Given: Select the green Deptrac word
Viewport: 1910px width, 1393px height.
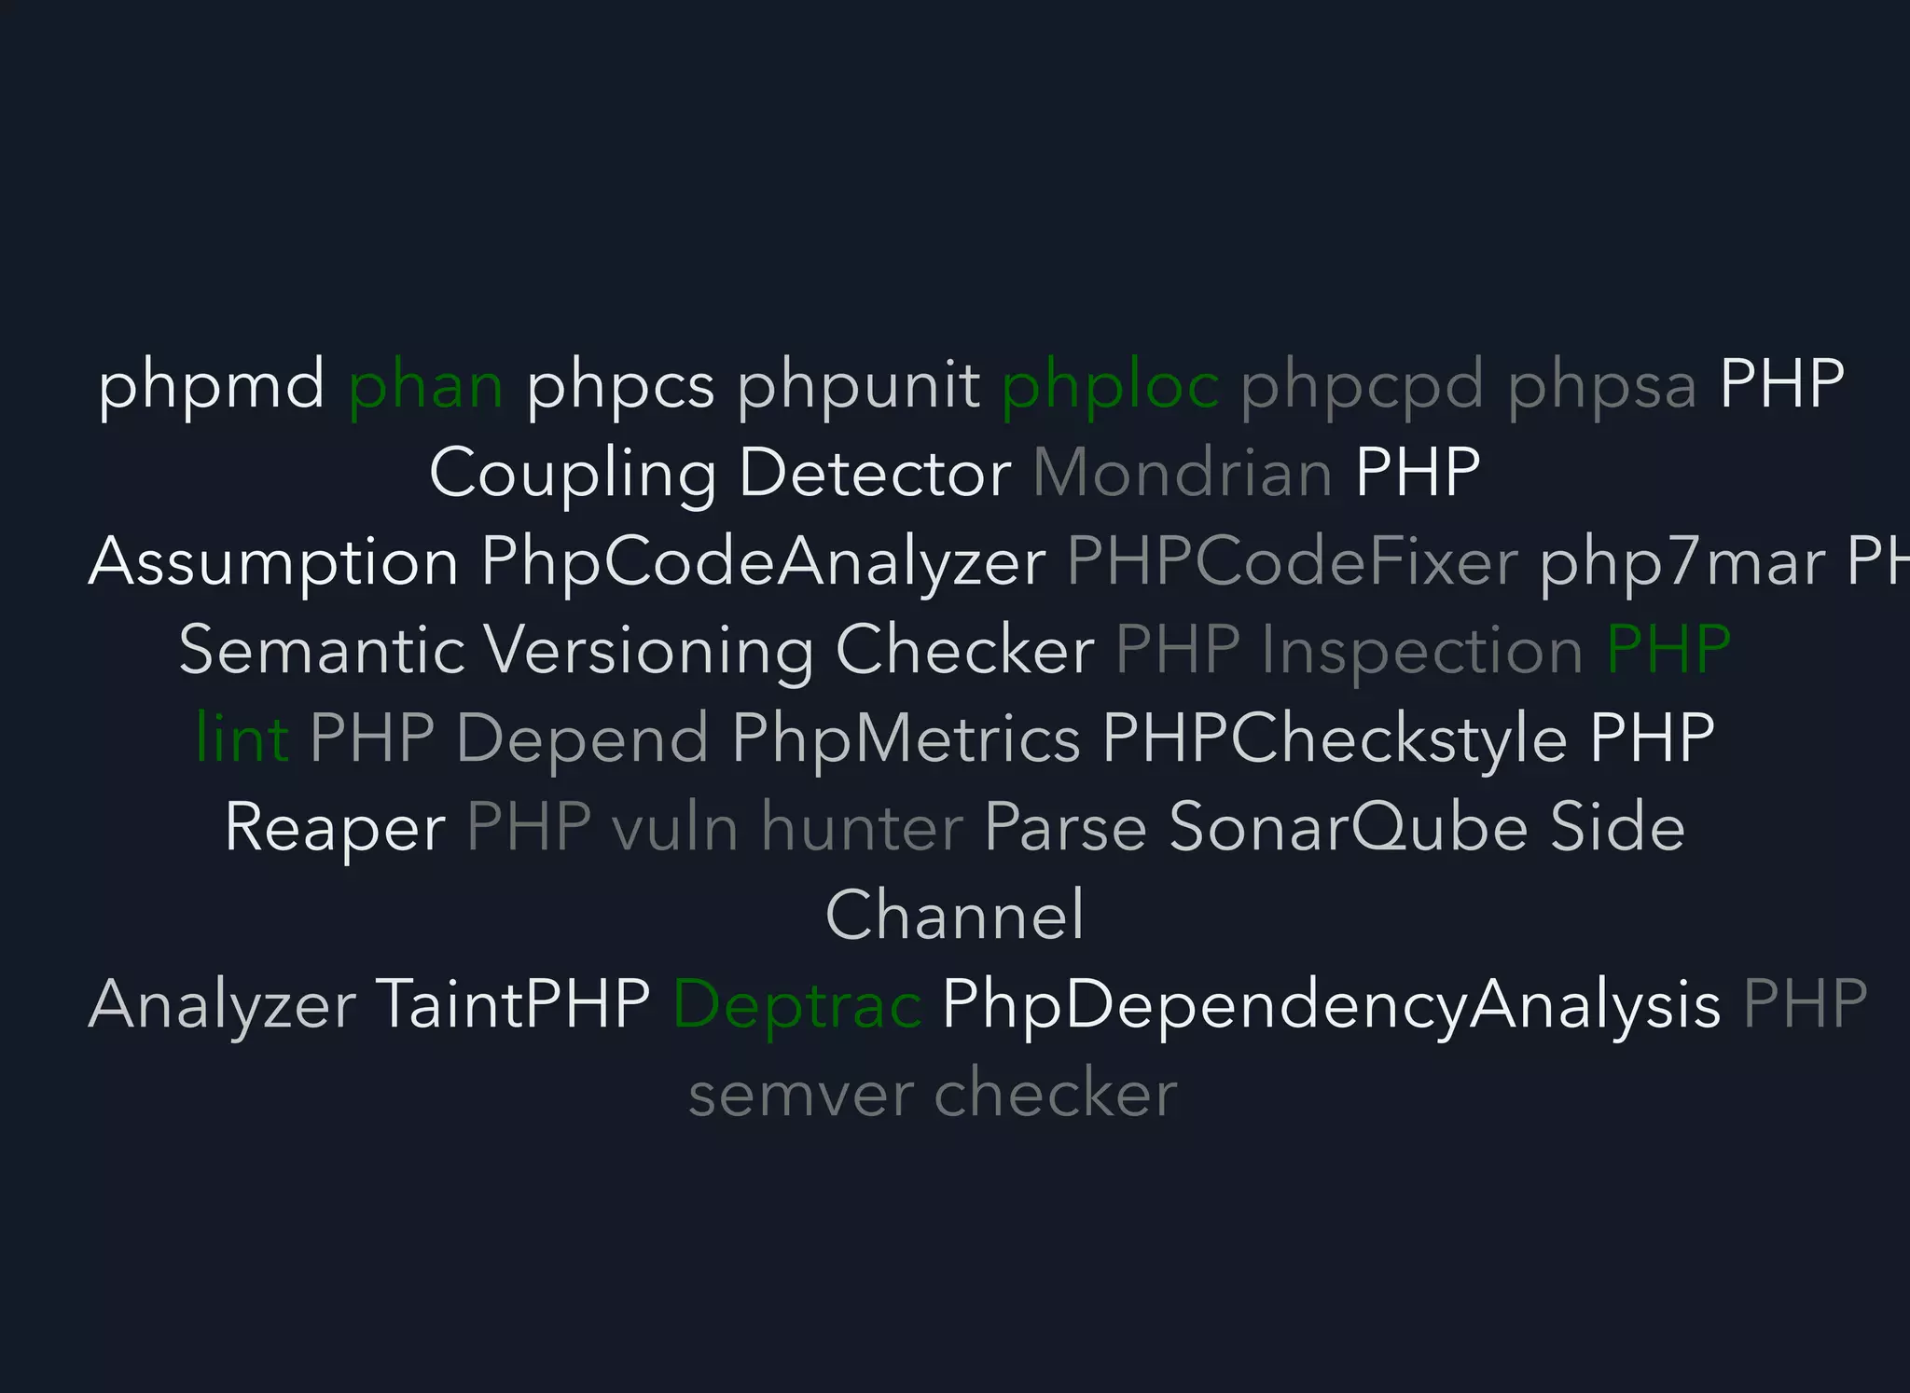Looking at the screenshot, I should pos(797,1005).
